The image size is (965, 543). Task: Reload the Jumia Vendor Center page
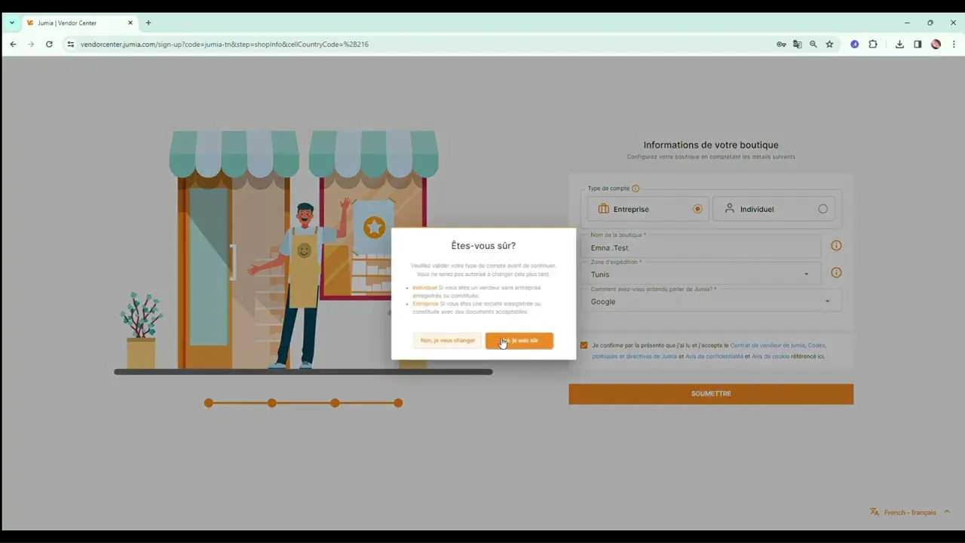49,44
